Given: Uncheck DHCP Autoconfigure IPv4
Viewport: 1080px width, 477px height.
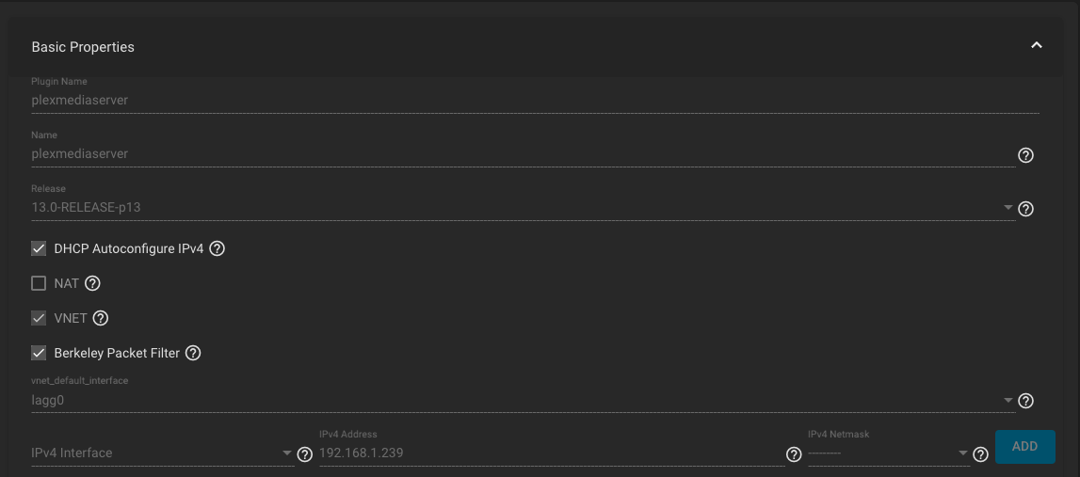Looking at the screenshot, I should point(39,248).
